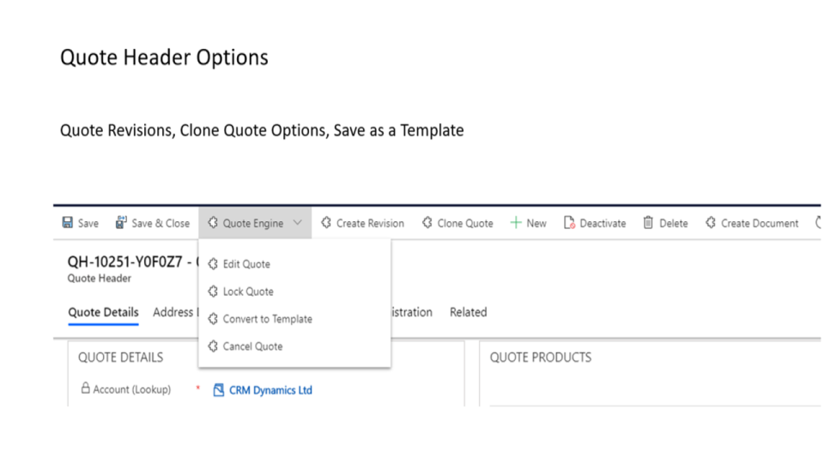Click the Save & Close icon
This screenshot has height=463, width=824.
tap(121, 223)
